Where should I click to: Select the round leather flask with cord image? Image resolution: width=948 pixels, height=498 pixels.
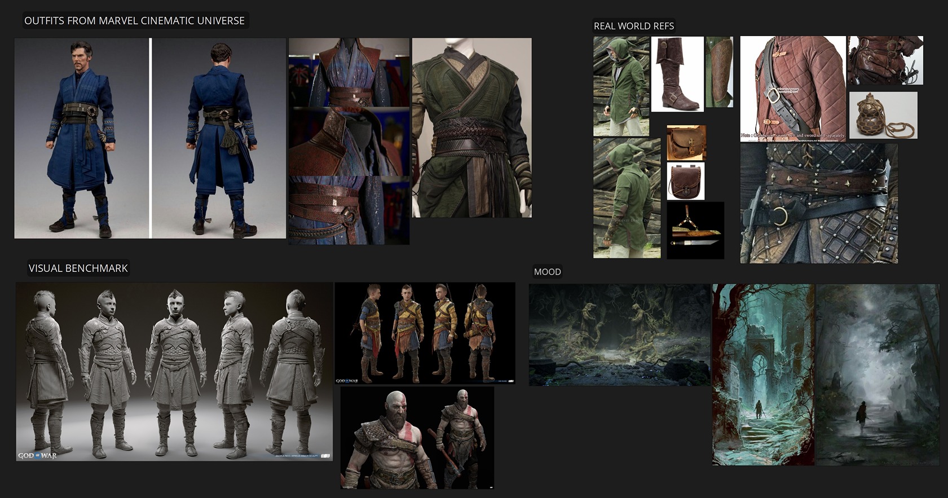pyautogui.click(x=883, y=115)
